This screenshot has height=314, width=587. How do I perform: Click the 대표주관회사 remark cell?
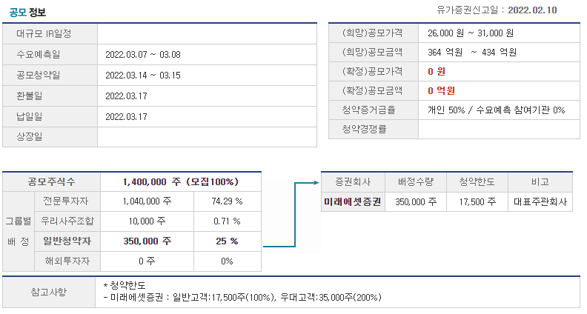540,201
